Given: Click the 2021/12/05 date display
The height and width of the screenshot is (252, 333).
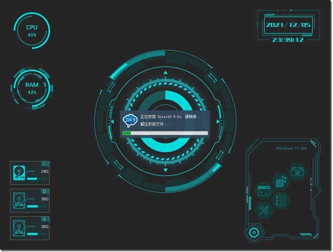Looking at the screenshot, I should 288,24.
